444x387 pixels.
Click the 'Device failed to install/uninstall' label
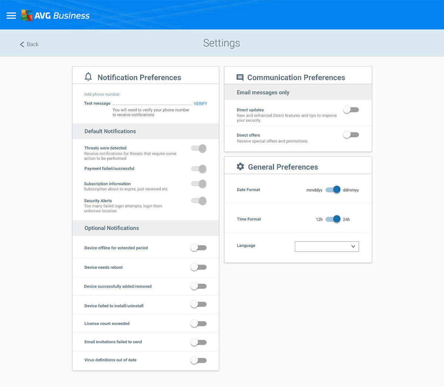(114, 306)
